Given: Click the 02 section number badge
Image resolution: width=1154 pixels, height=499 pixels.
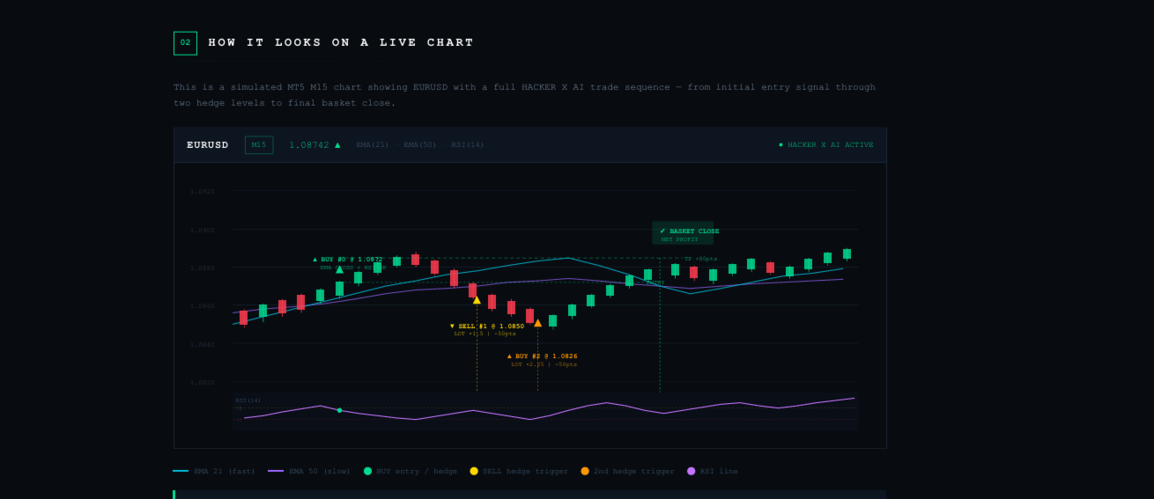Looking at the screenshot, I should tap(185, 42).
